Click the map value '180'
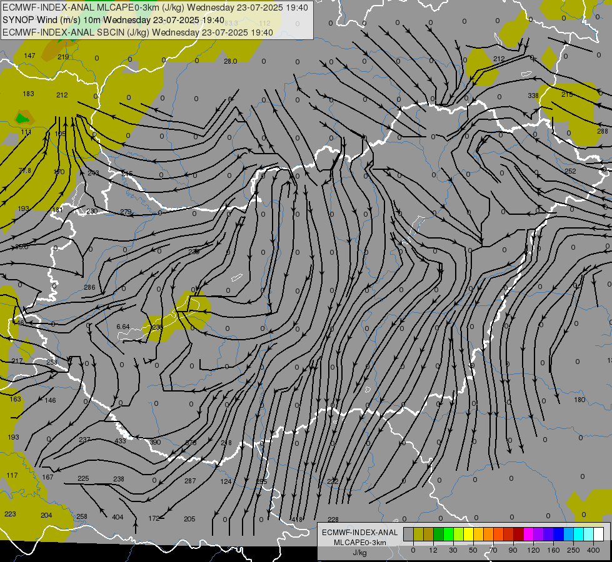 point(579,400)
